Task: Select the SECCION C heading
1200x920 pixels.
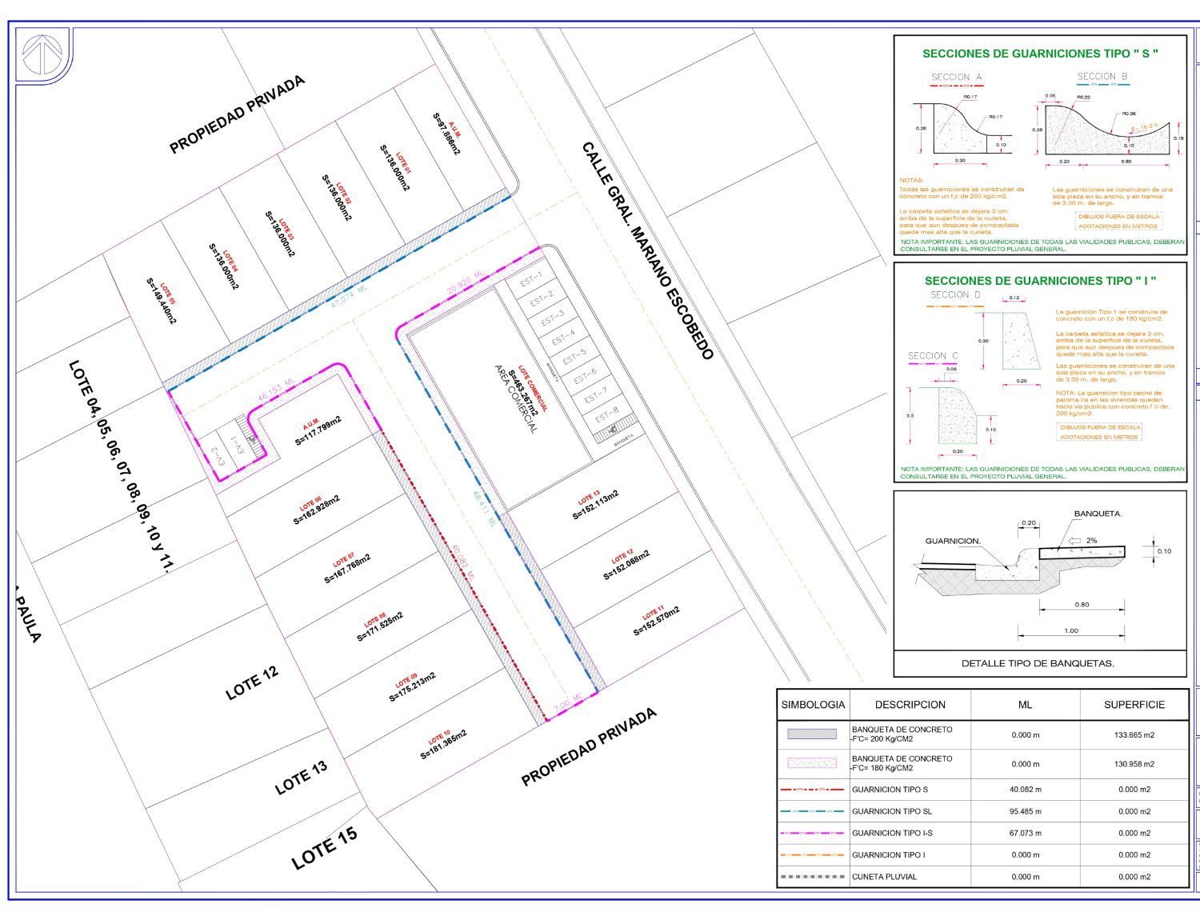Action: [x=933, y=355]
